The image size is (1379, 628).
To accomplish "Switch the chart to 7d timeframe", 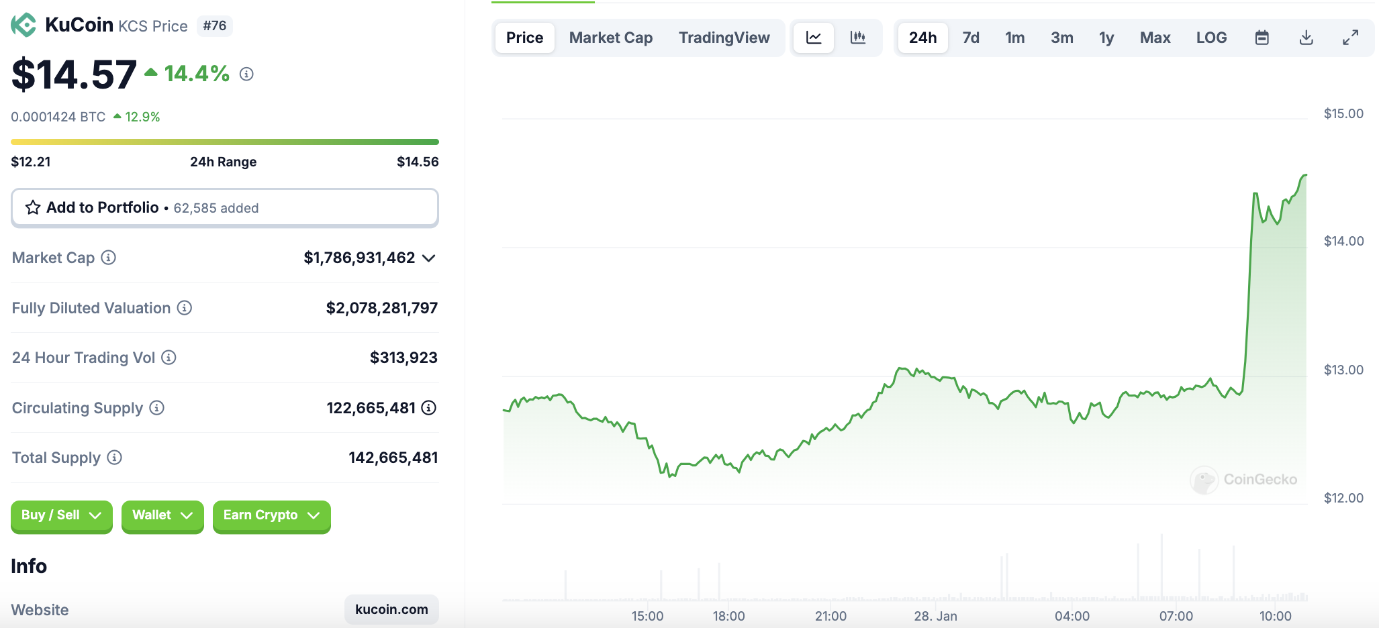I will 971,38.
